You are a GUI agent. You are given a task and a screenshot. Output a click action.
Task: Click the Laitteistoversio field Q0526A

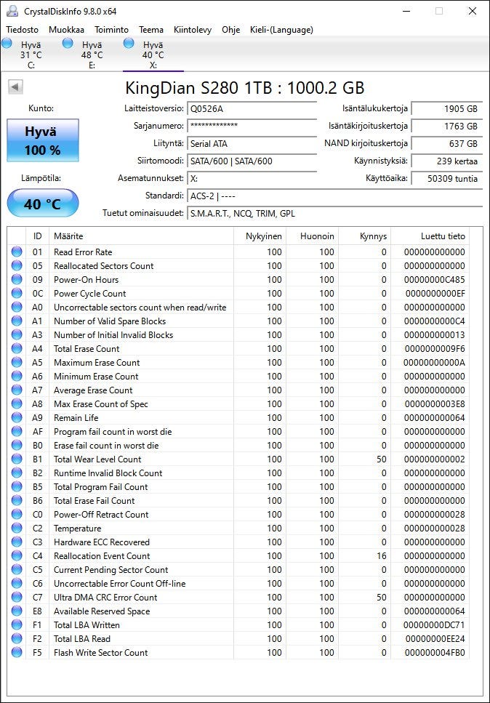tap(252, 108)
